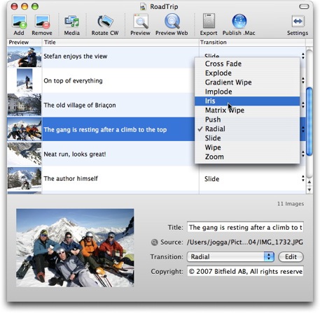Click the blue vertical scrollbar thumb
320x313 pixels.
click(309, 121)
